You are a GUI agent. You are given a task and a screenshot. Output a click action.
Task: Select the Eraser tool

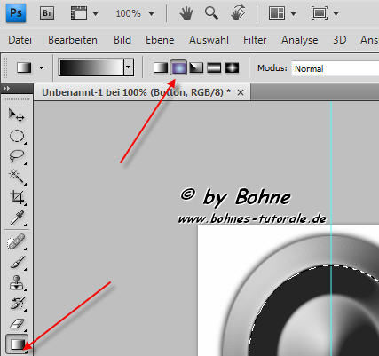pos(17,323)
